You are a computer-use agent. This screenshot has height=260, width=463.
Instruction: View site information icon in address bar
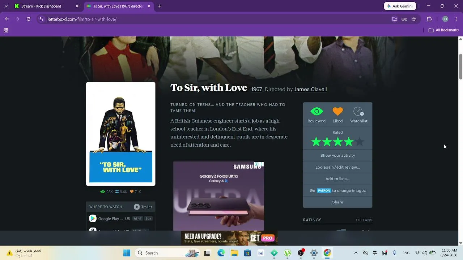coord(42,19)
